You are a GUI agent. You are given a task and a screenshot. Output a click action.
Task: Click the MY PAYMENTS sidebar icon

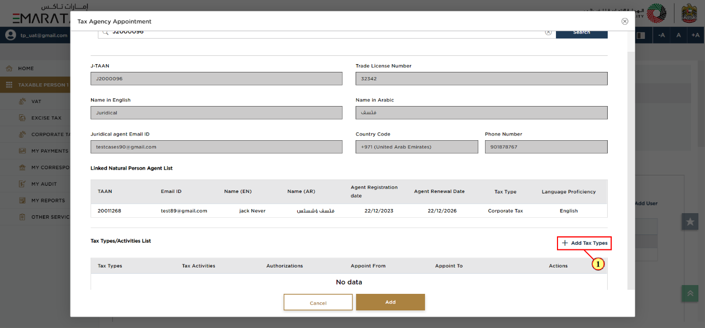(x=22, y=151)
